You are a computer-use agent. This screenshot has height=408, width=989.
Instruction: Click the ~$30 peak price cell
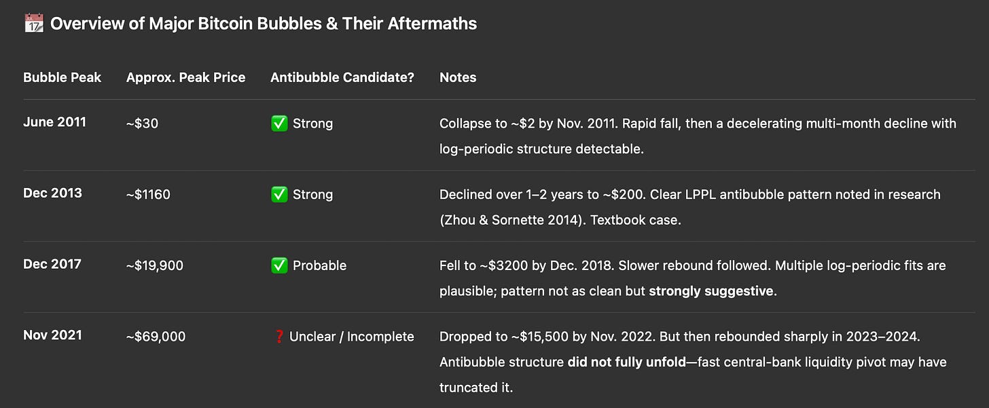142,124
